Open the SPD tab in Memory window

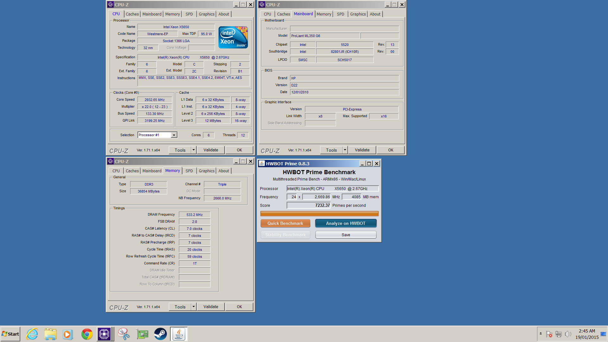click(189, 171)
